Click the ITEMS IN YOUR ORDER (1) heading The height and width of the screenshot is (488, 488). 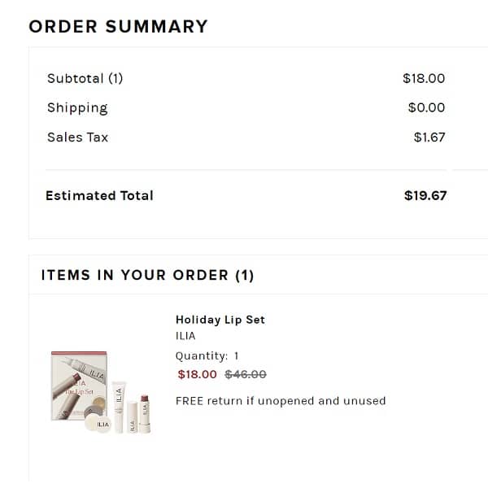148,275
